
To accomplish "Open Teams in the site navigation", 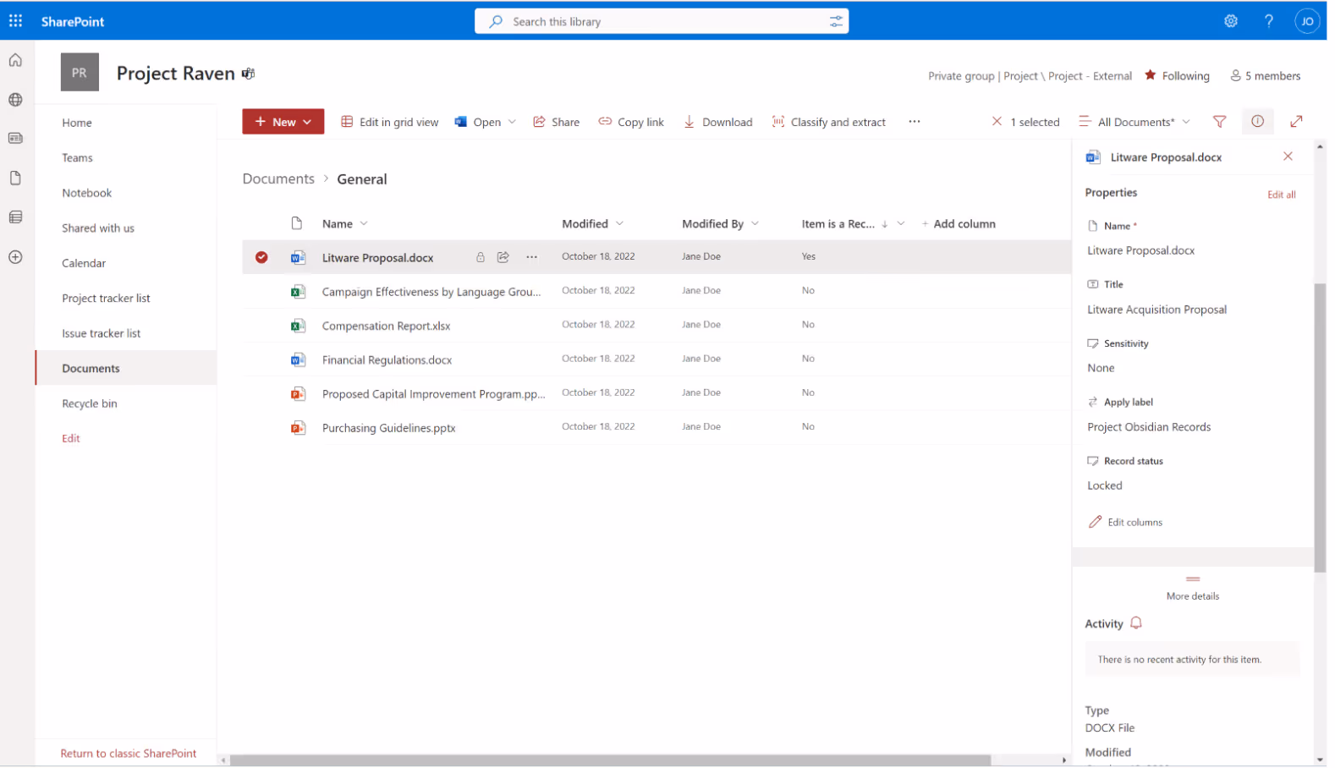I will click(x=77, y=158).
